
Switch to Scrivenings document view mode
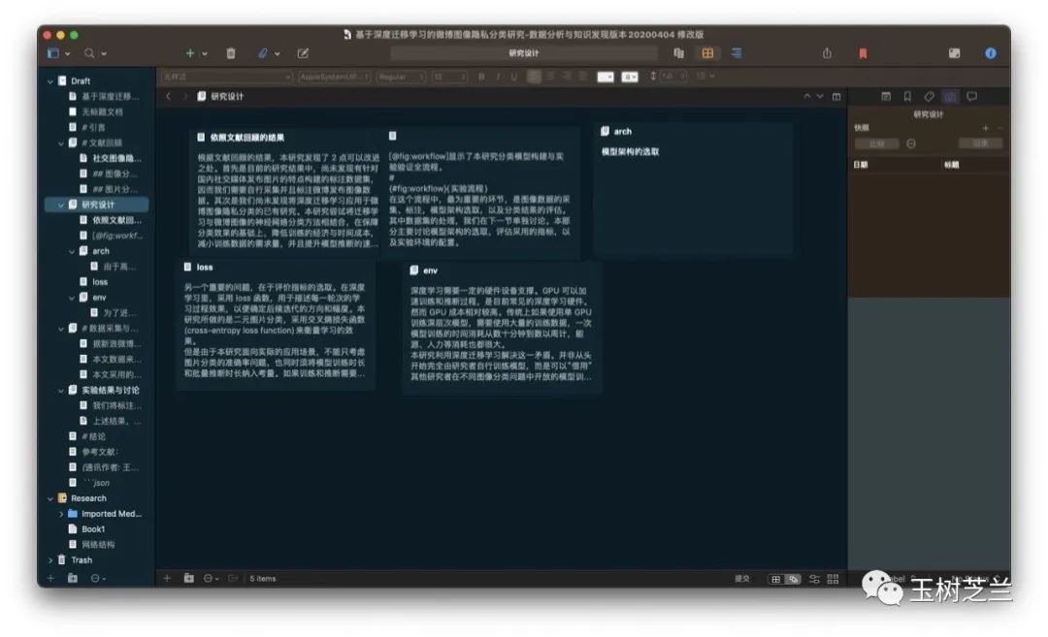679,52
